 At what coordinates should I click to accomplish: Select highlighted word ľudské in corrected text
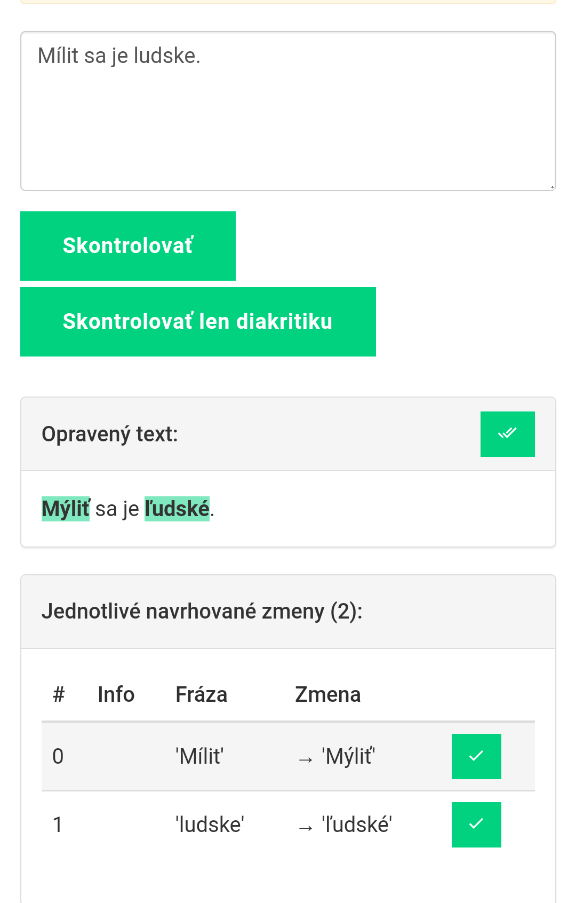click(177, 509)
